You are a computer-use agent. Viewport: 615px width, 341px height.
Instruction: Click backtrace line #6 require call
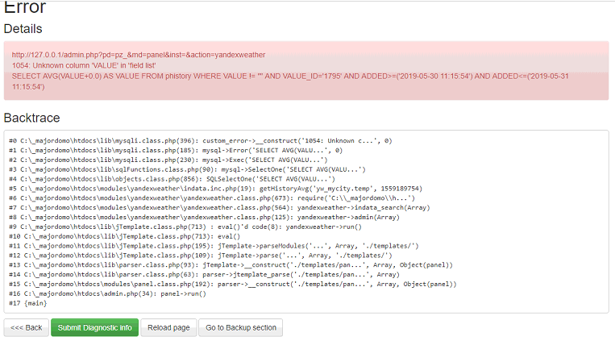pos(212,198)
